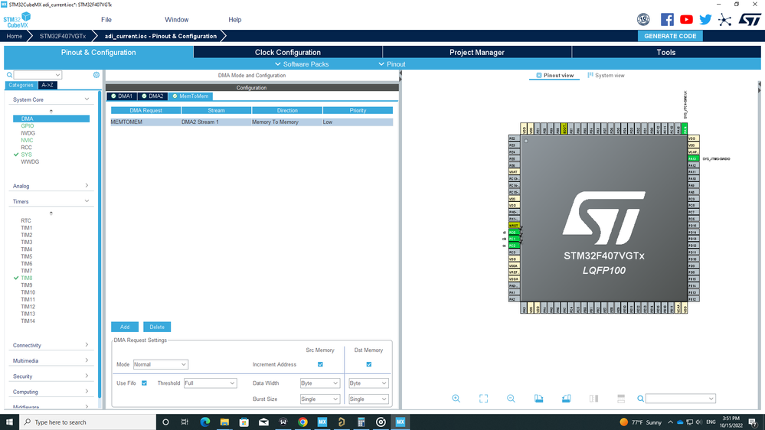Toggle the Use Fifo checkbox
Screen dimensions: 765x430
click(x=145, y=383)
